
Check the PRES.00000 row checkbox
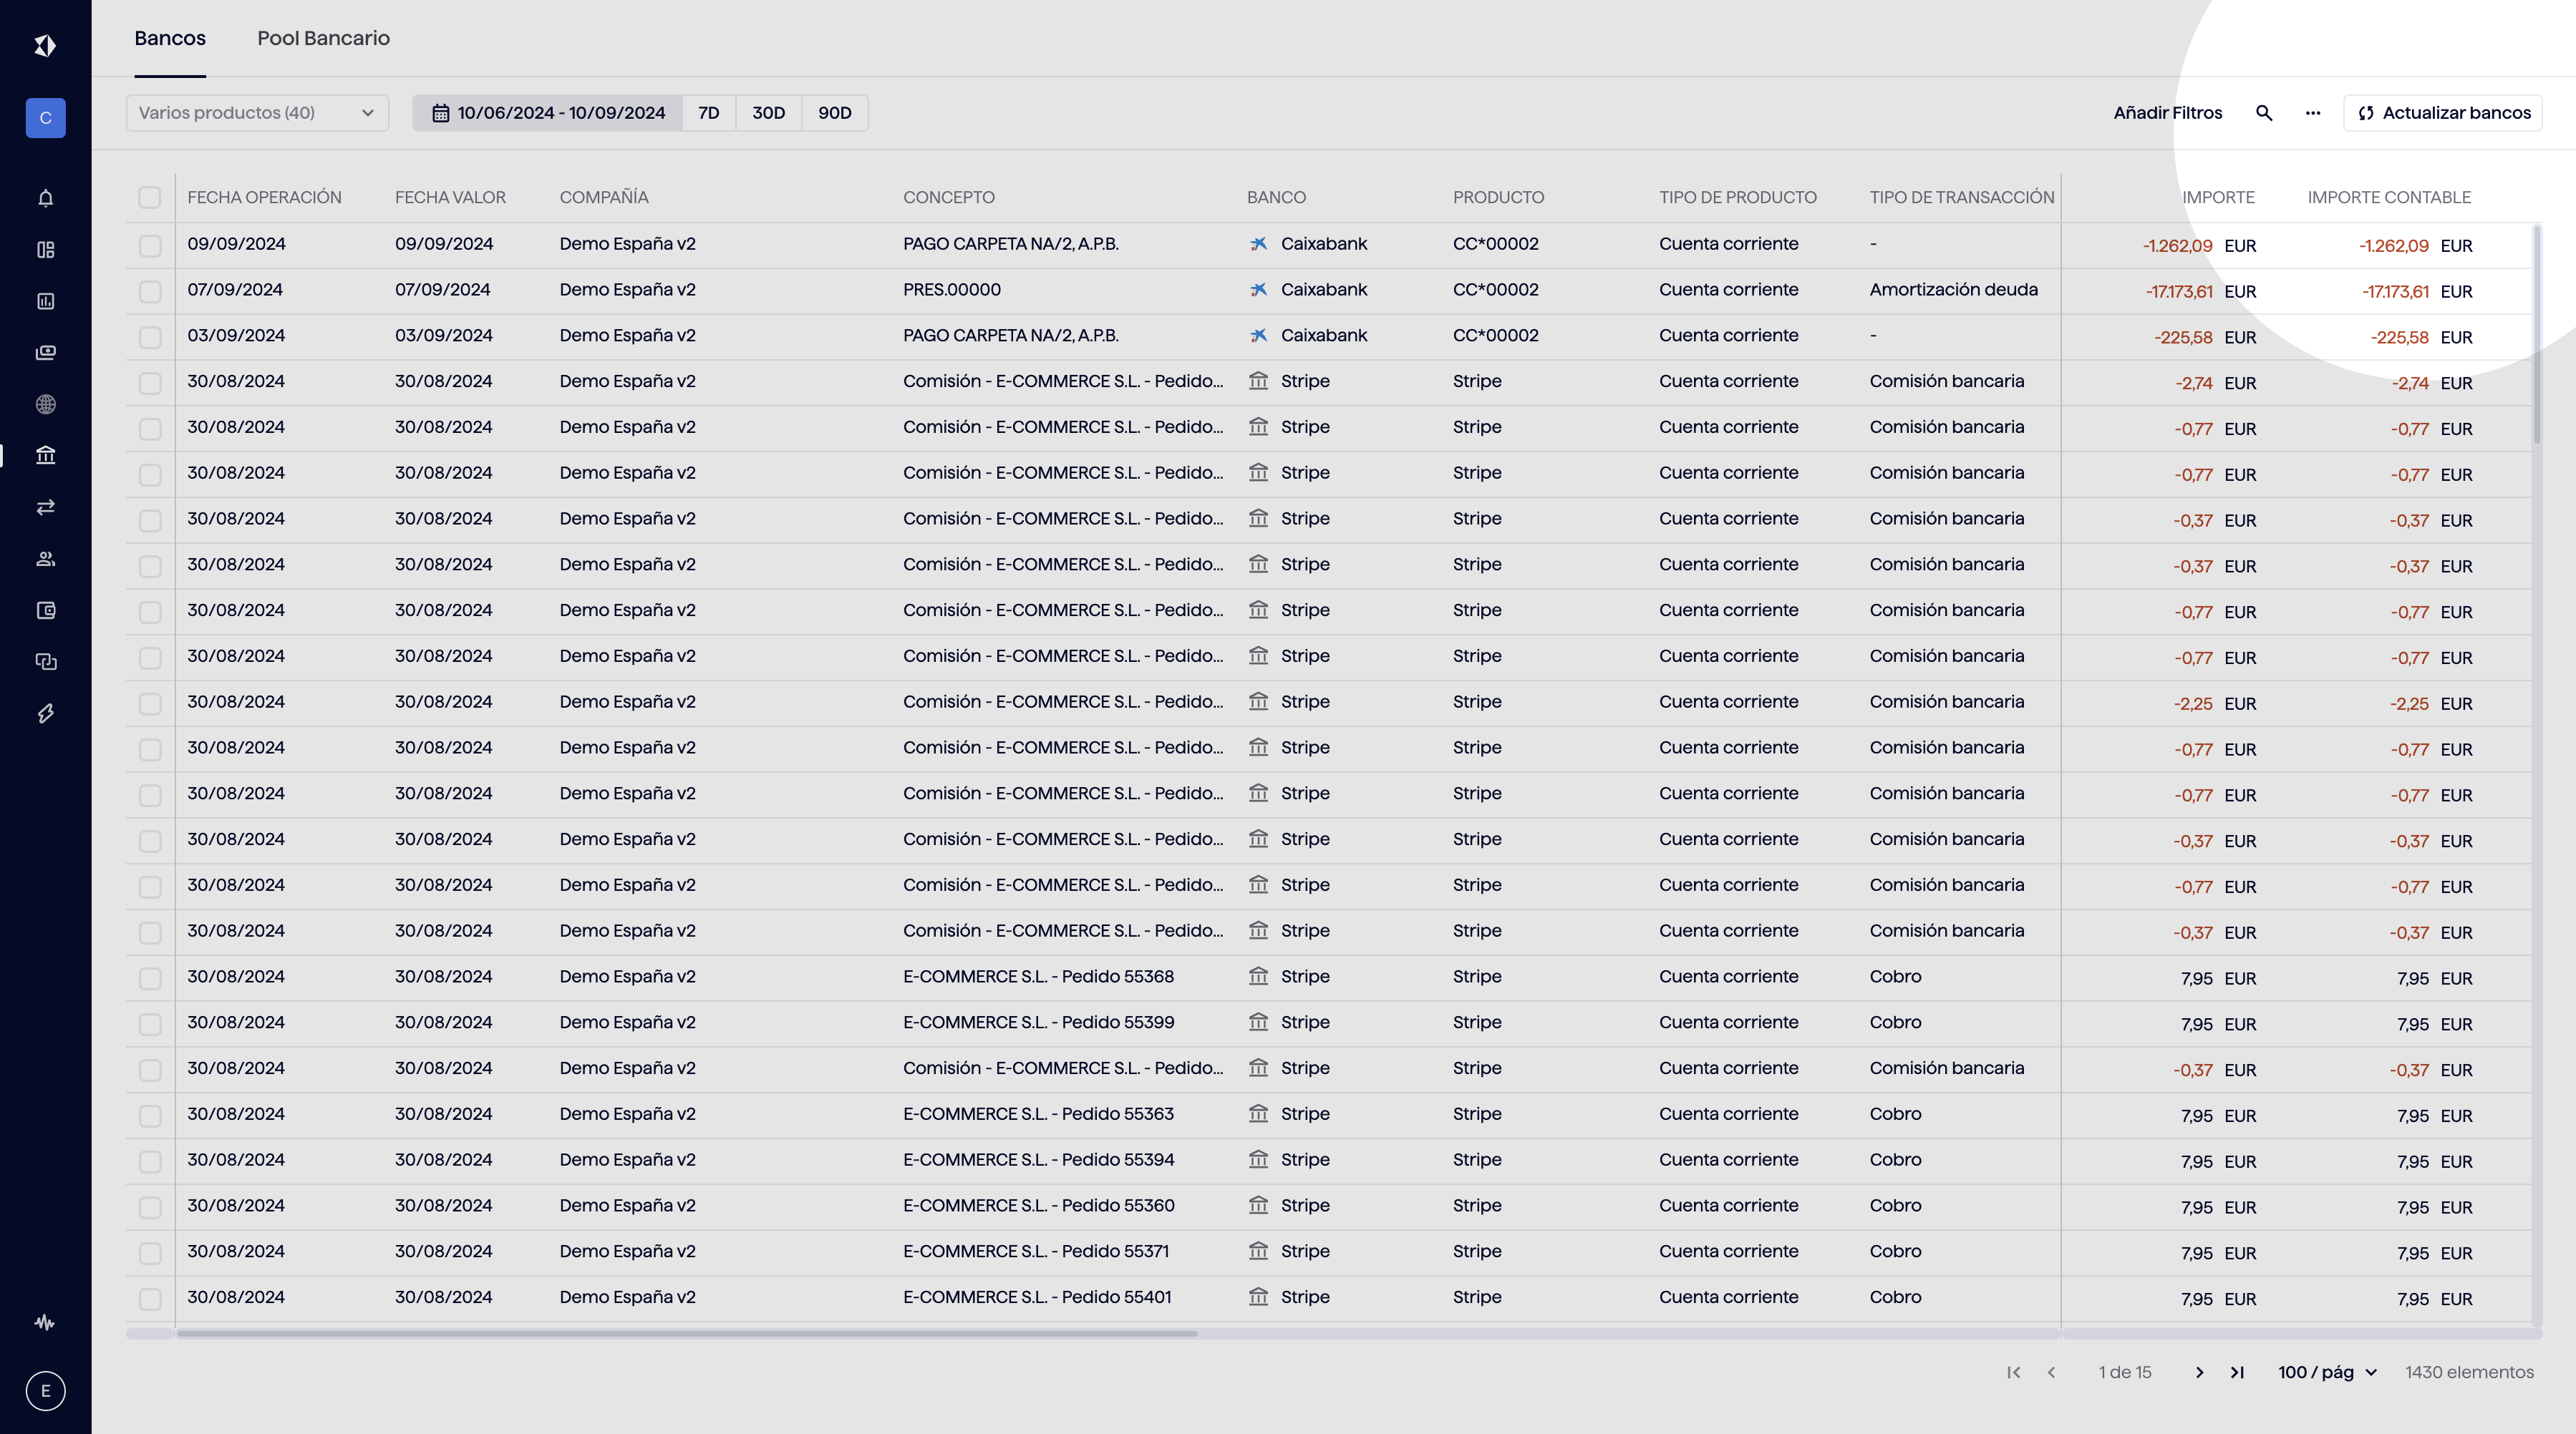pos(150,292)
